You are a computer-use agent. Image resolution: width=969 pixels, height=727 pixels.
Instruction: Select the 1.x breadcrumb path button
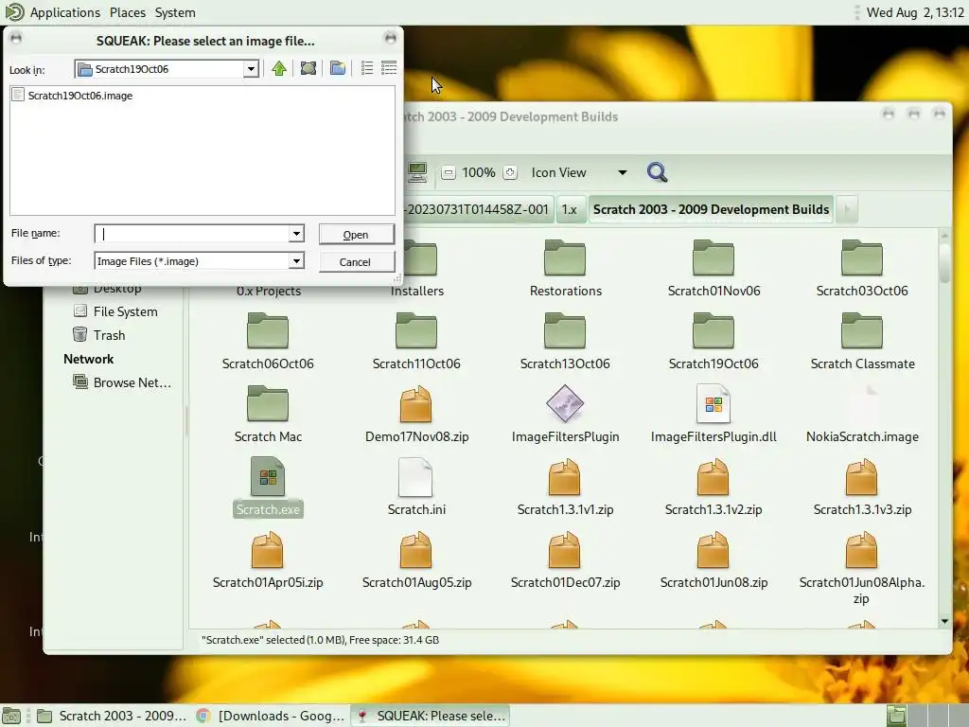[570, 209]
